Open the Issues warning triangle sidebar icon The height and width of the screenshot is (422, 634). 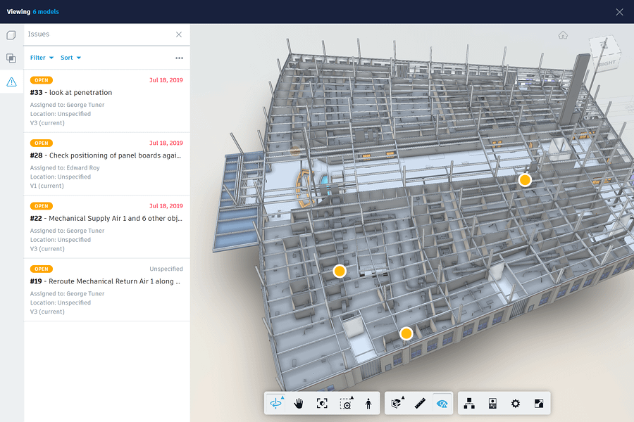[11, 82]
